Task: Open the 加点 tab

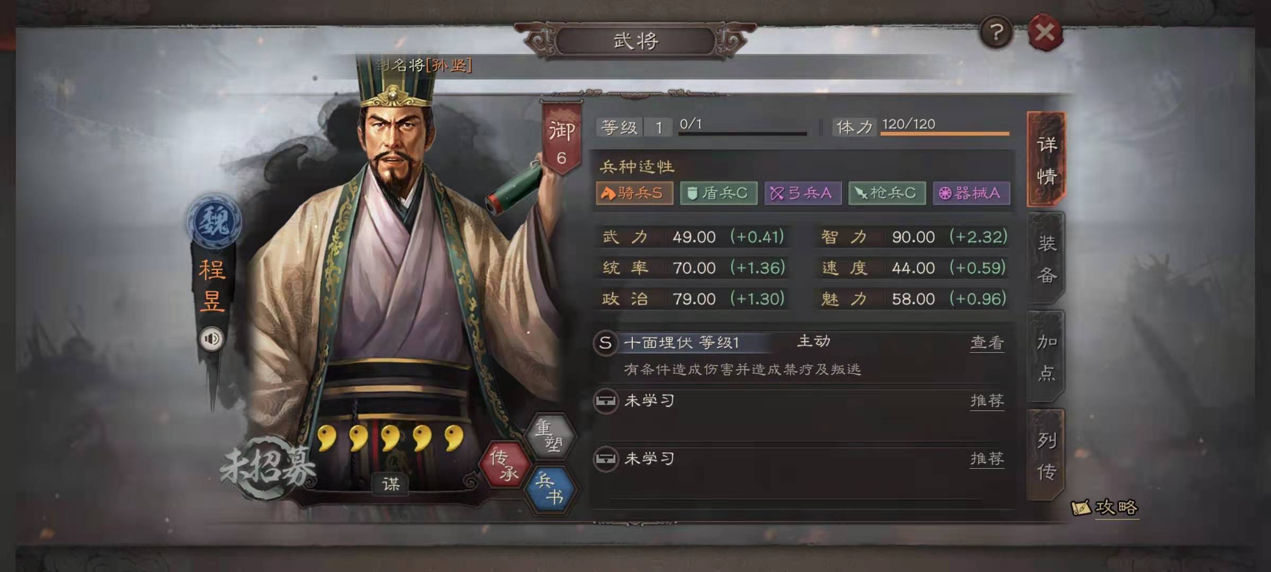Action: [1046, 356]
